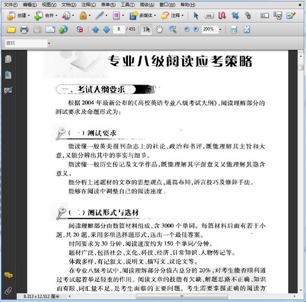The width and height of the screenshot is (306, 302).
Task: Click the zoom in plus button
Action: [x=196, y=29]
